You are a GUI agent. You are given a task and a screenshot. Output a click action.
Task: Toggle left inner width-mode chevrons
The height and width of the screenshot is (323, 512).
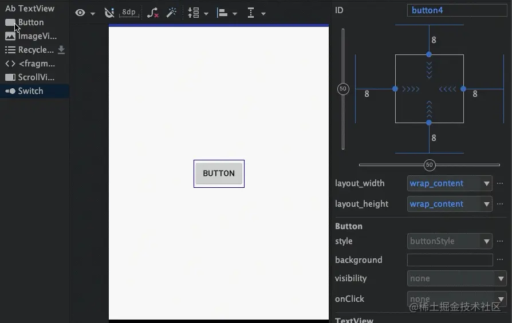(411, 89)
